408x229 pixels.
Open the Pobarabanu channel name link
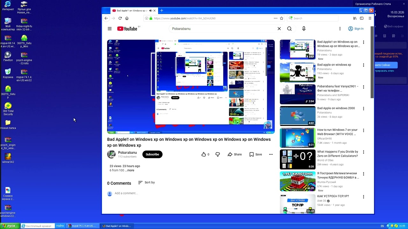[127, 153]
